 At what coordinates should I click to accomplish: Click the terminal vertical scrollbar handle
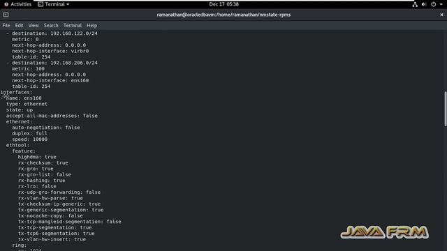[x=446, y=109]
